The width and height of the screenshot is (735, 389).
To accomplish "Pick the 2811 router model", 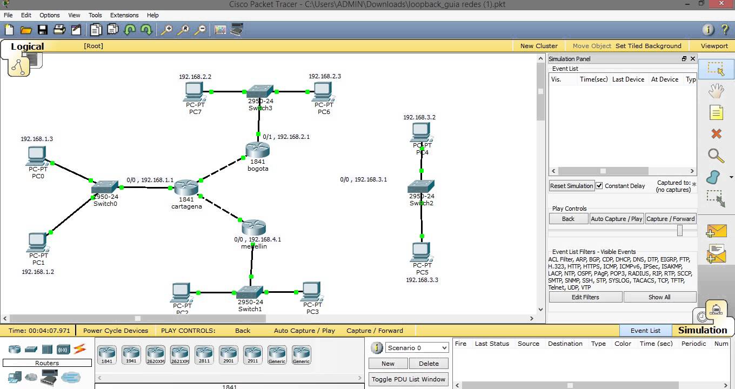I will [204, 354].
